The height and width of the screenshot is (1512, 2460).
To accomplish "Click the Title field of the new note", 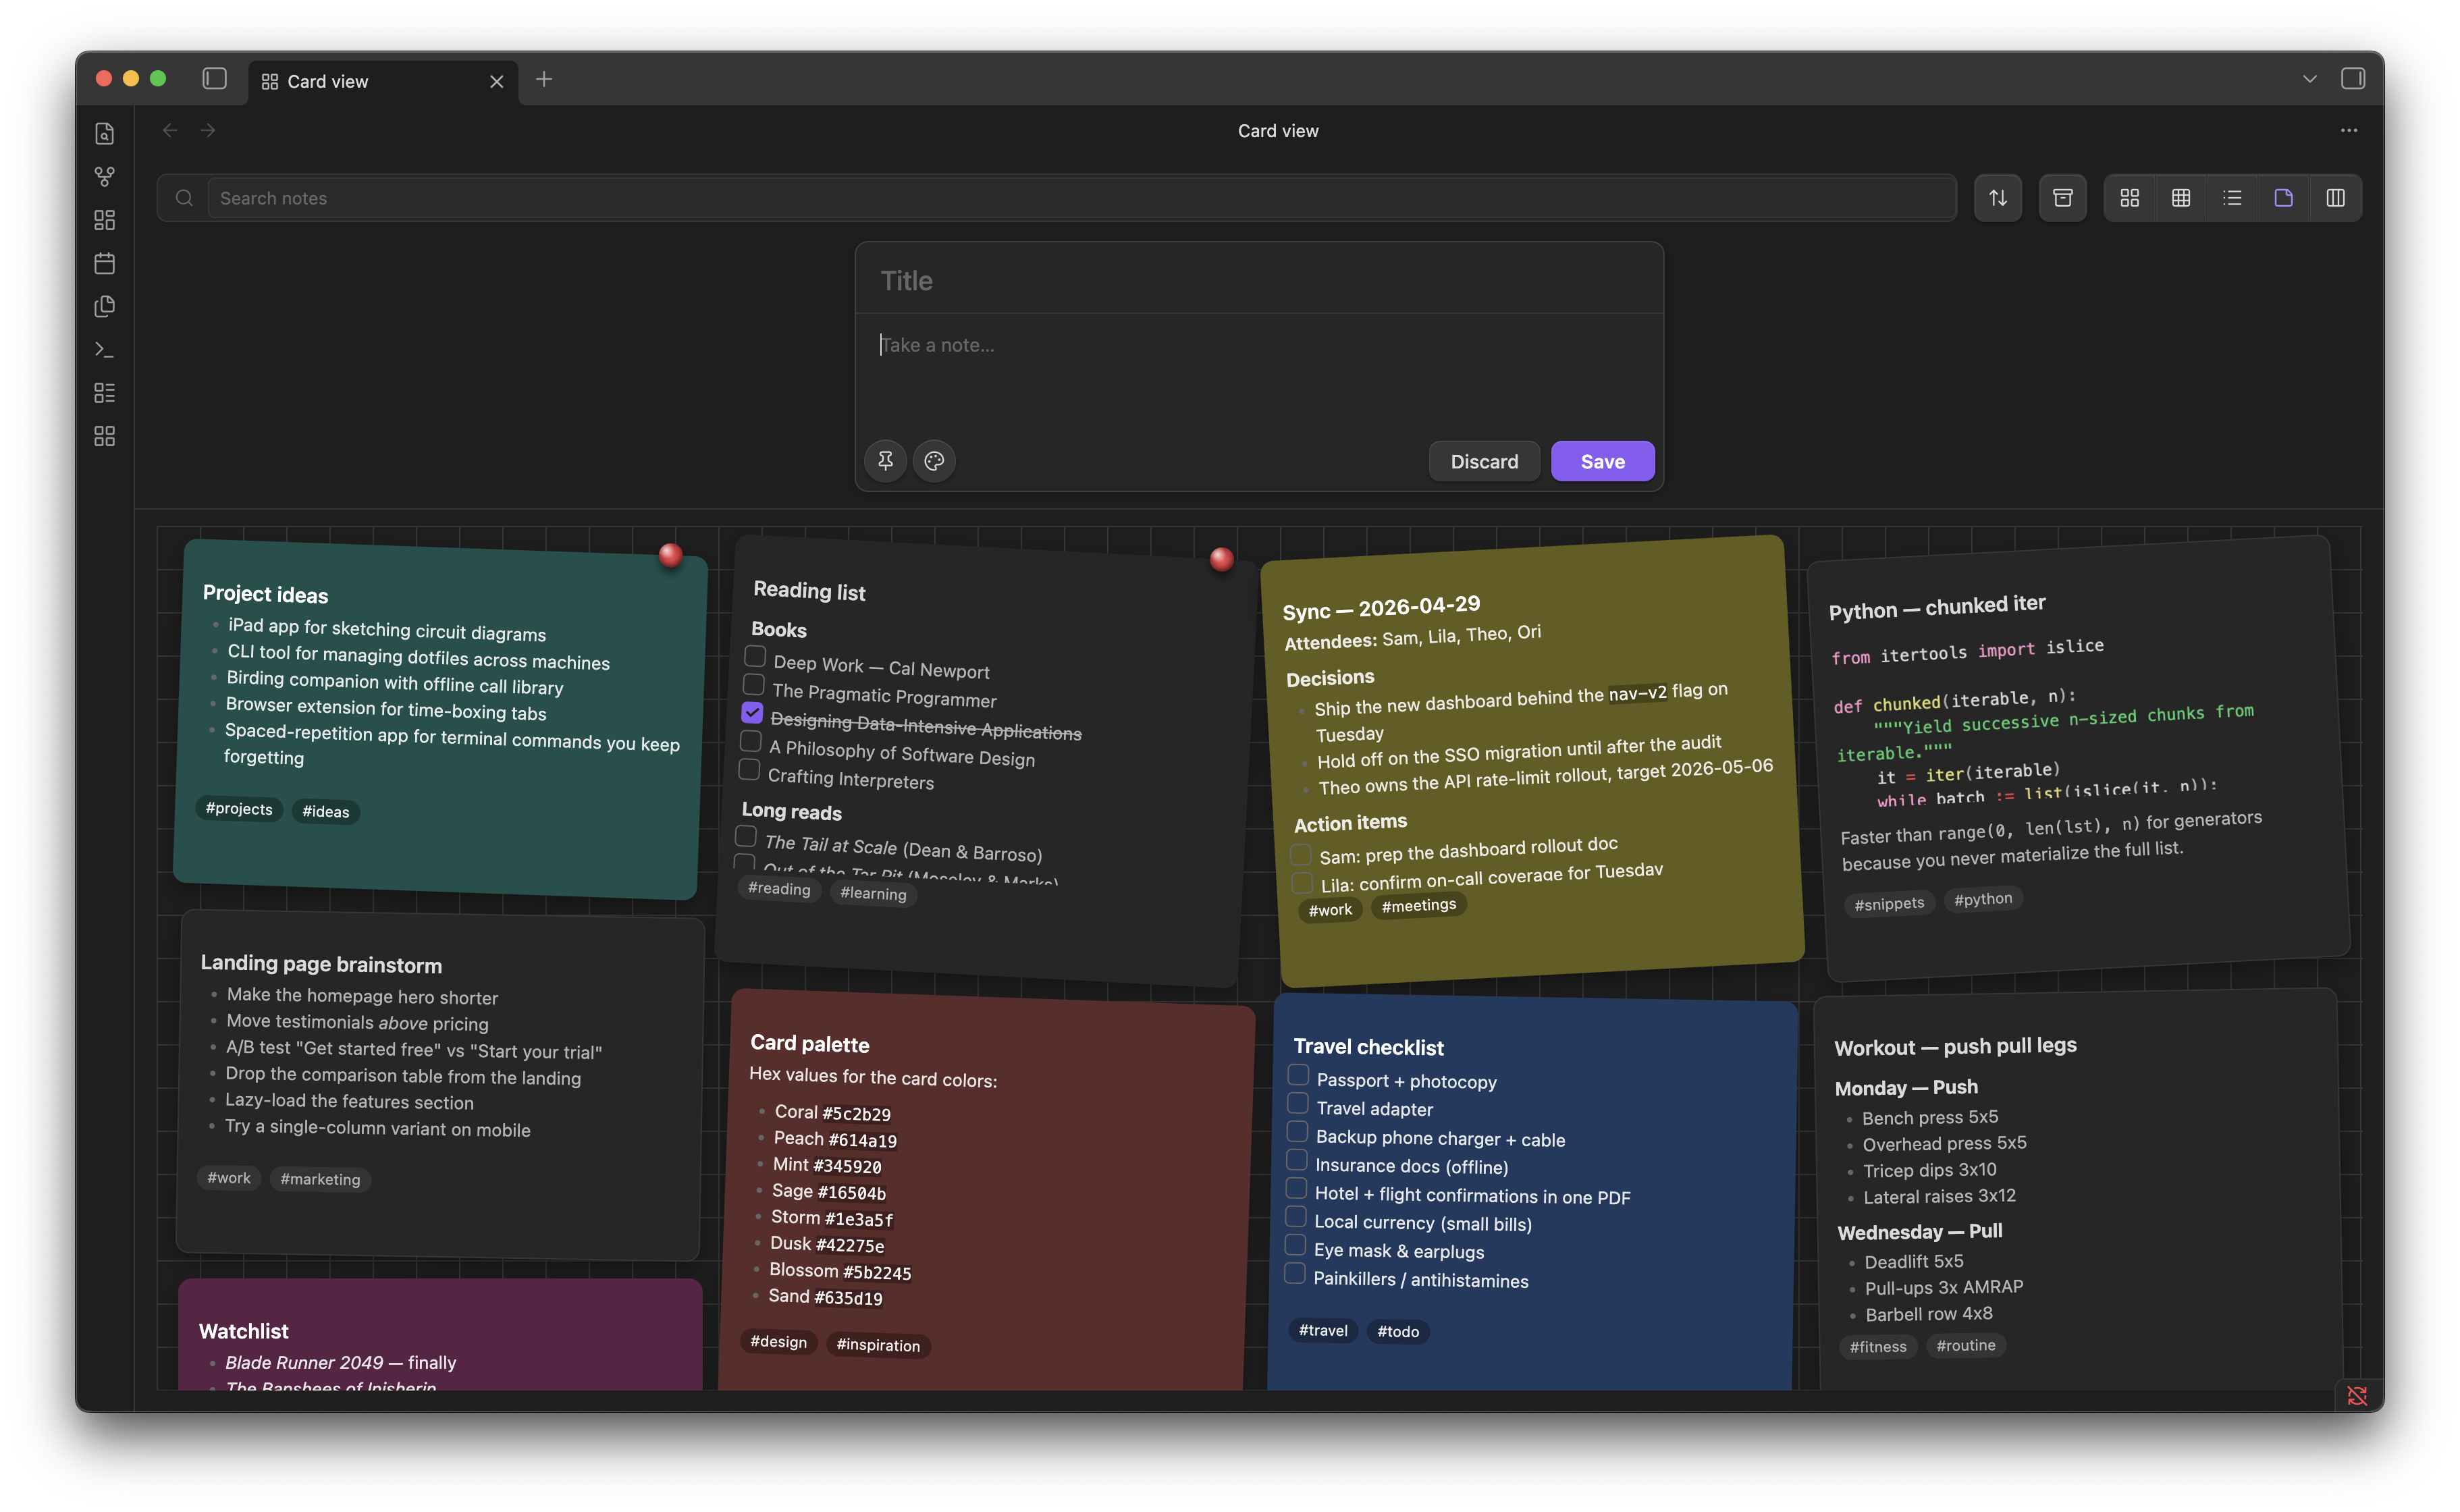I will pos(1259,281).
